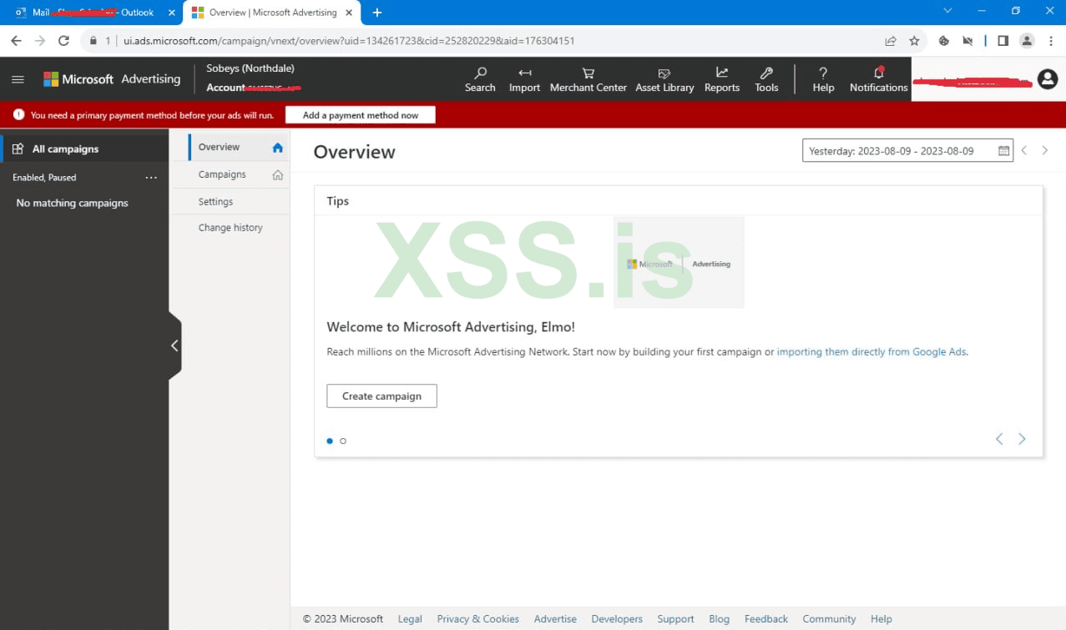1066x630 pixels.
Task: Click the browser back arrow
Action: [16, 40]
